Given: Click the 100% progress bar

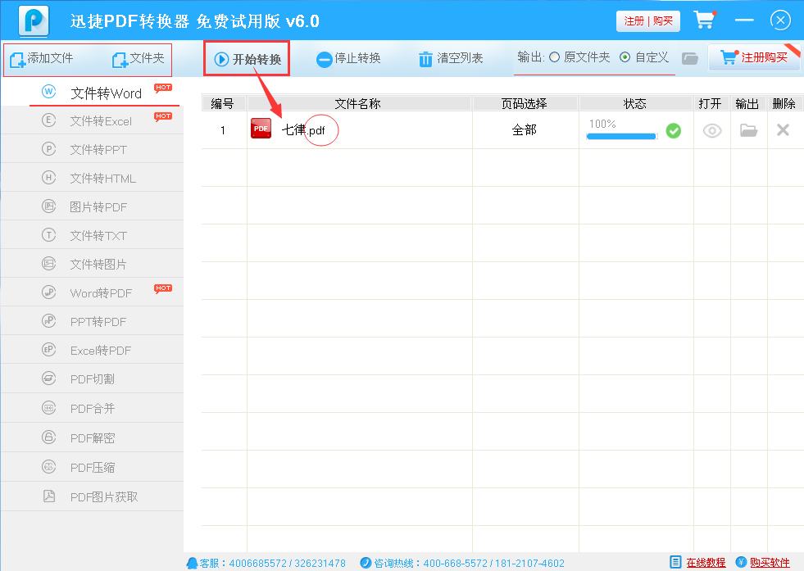Looking at the screenshot, I should pos(621,136).
